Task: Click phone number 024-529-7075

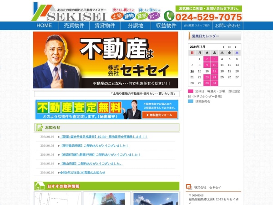Action: (208, 17)
